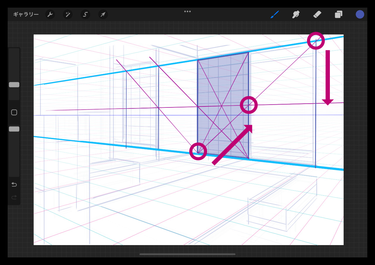Select the Eraser tool
Viewport: 375px width, 265px height.
pyautogui.click(x=317, y=14)
